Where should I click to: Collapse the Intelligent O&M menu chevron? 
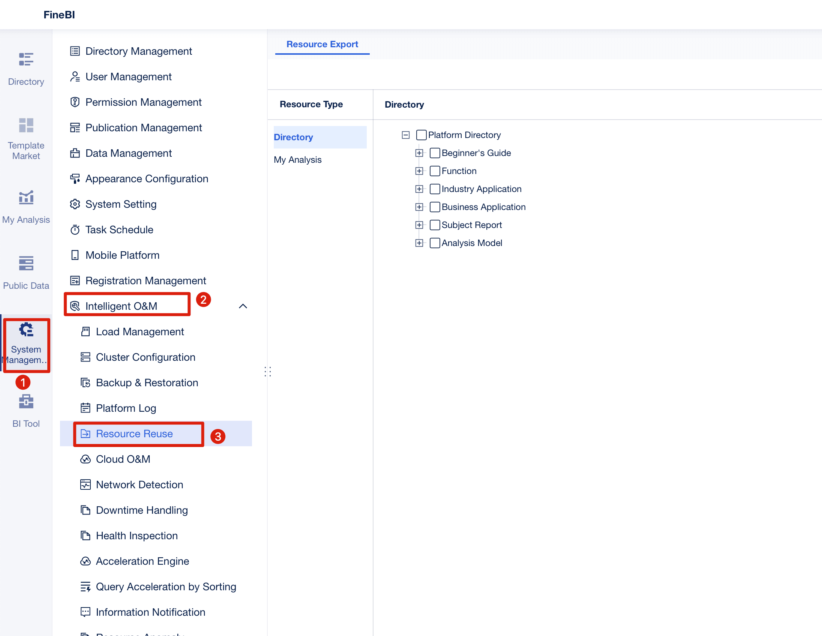click(243, 306)
